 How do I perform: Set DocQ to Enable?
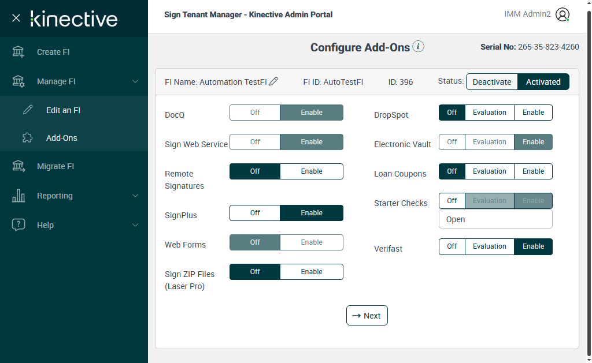point(312,113)
